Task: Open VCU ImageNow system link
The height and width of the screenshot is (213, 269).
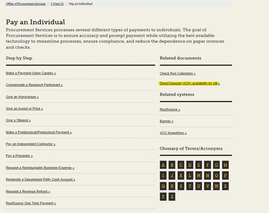Action: 173,133
